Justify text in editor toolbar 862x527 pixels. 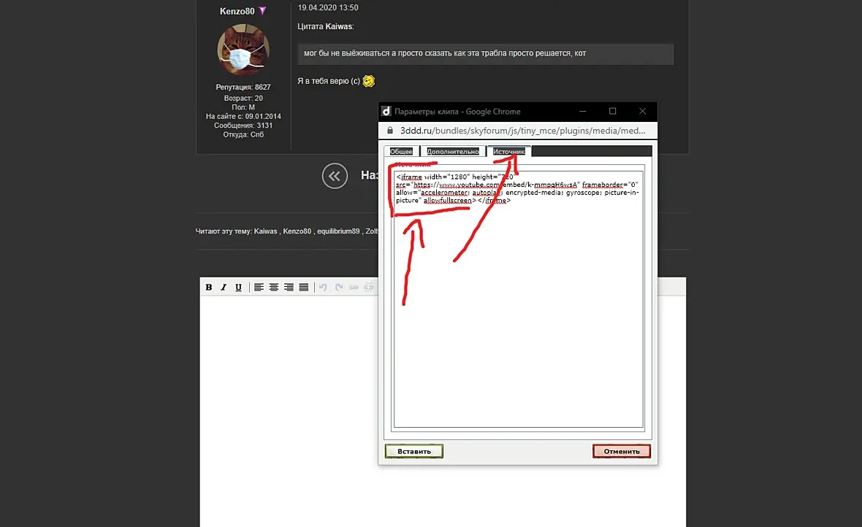303,287
